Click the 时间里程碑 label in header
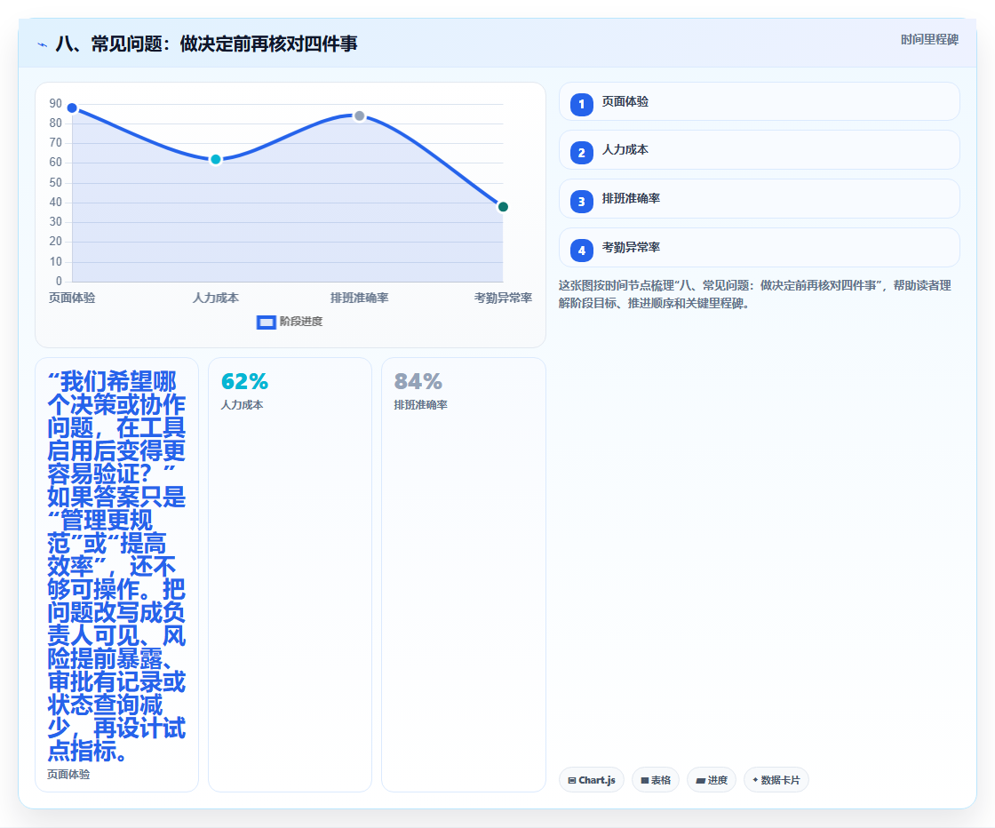 929,40
